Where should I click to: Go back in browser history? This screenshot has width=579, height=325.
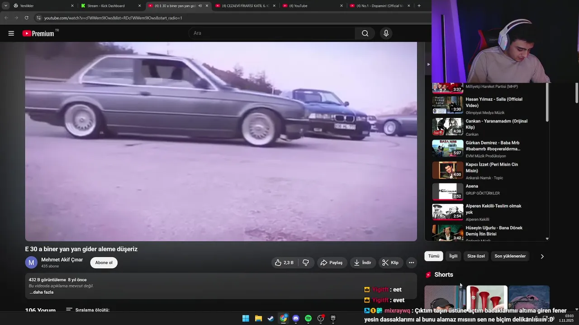pyautogui.click(x=6, y=18)
